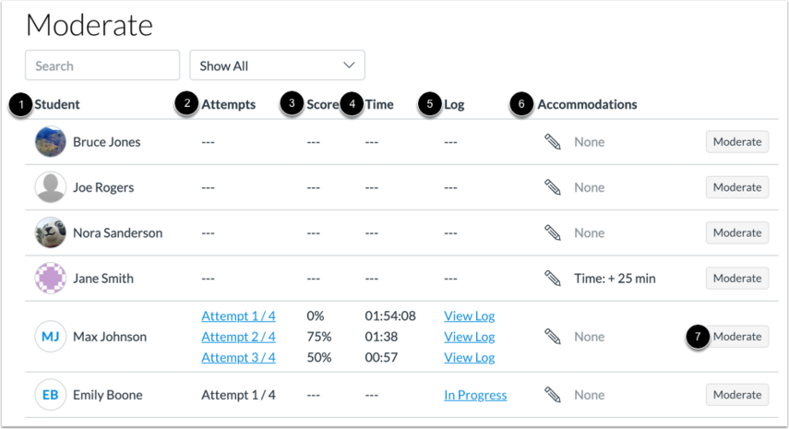789x429 pixels.
Task: Click the Search students field
Action: [102, 66]
